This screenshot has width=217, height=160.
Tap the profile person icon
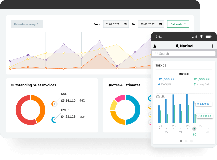[155, 46]
